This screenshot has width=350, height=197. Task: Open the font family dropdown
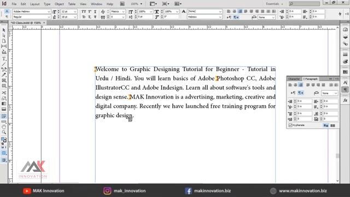click(49, 11)
